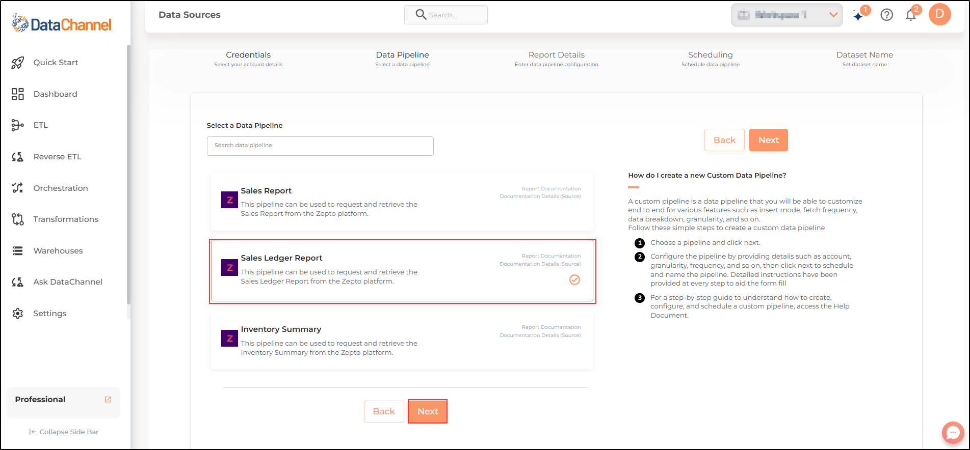The width and height of the screenshot is (970, 450).
Task: Click the Reverse ETL icon
Action: coord(18,157)
